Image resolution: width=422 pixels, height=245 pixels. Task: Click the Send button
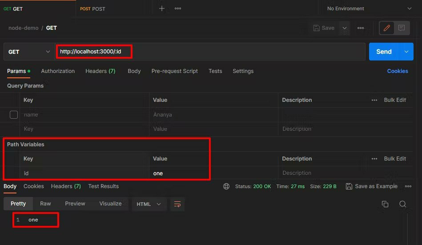click(x=384, y=52)
